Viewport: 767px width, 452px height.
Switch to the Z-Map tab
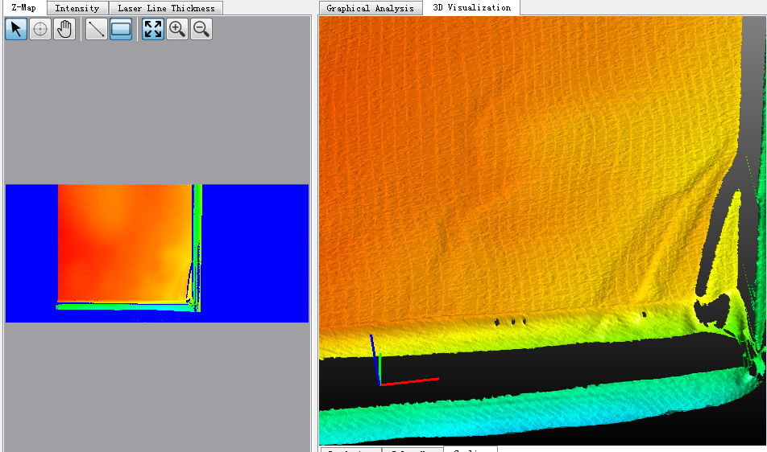pyautogui.click(x=23, y=8)
